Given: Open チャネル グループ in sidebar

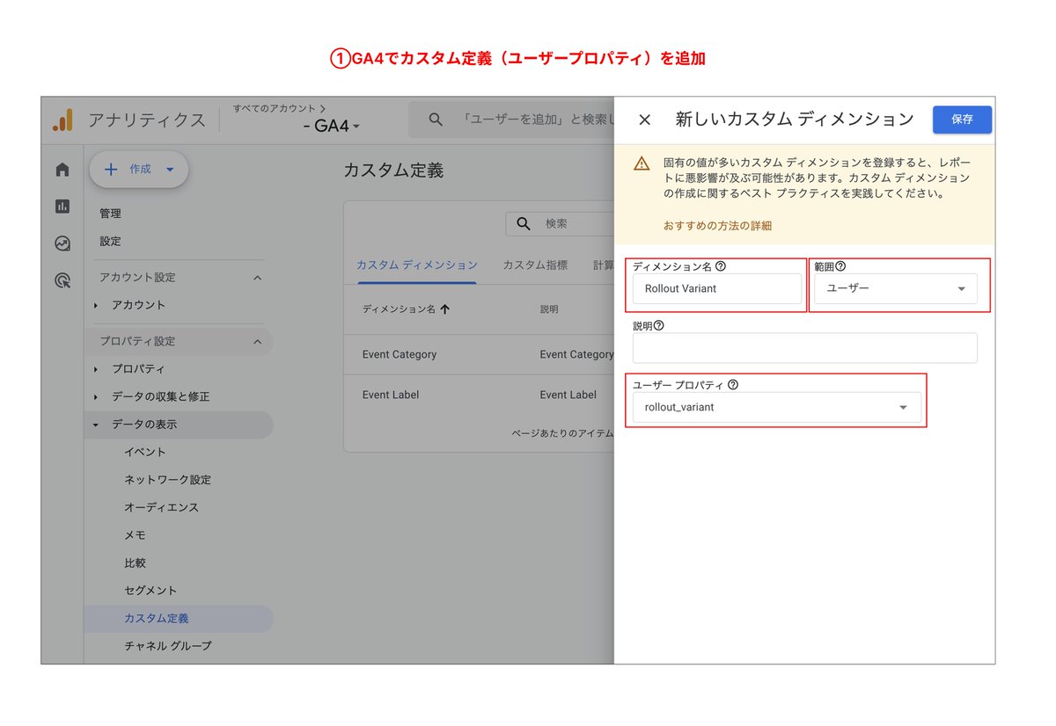Looking at the screenshot, I should tap(168, 646).
